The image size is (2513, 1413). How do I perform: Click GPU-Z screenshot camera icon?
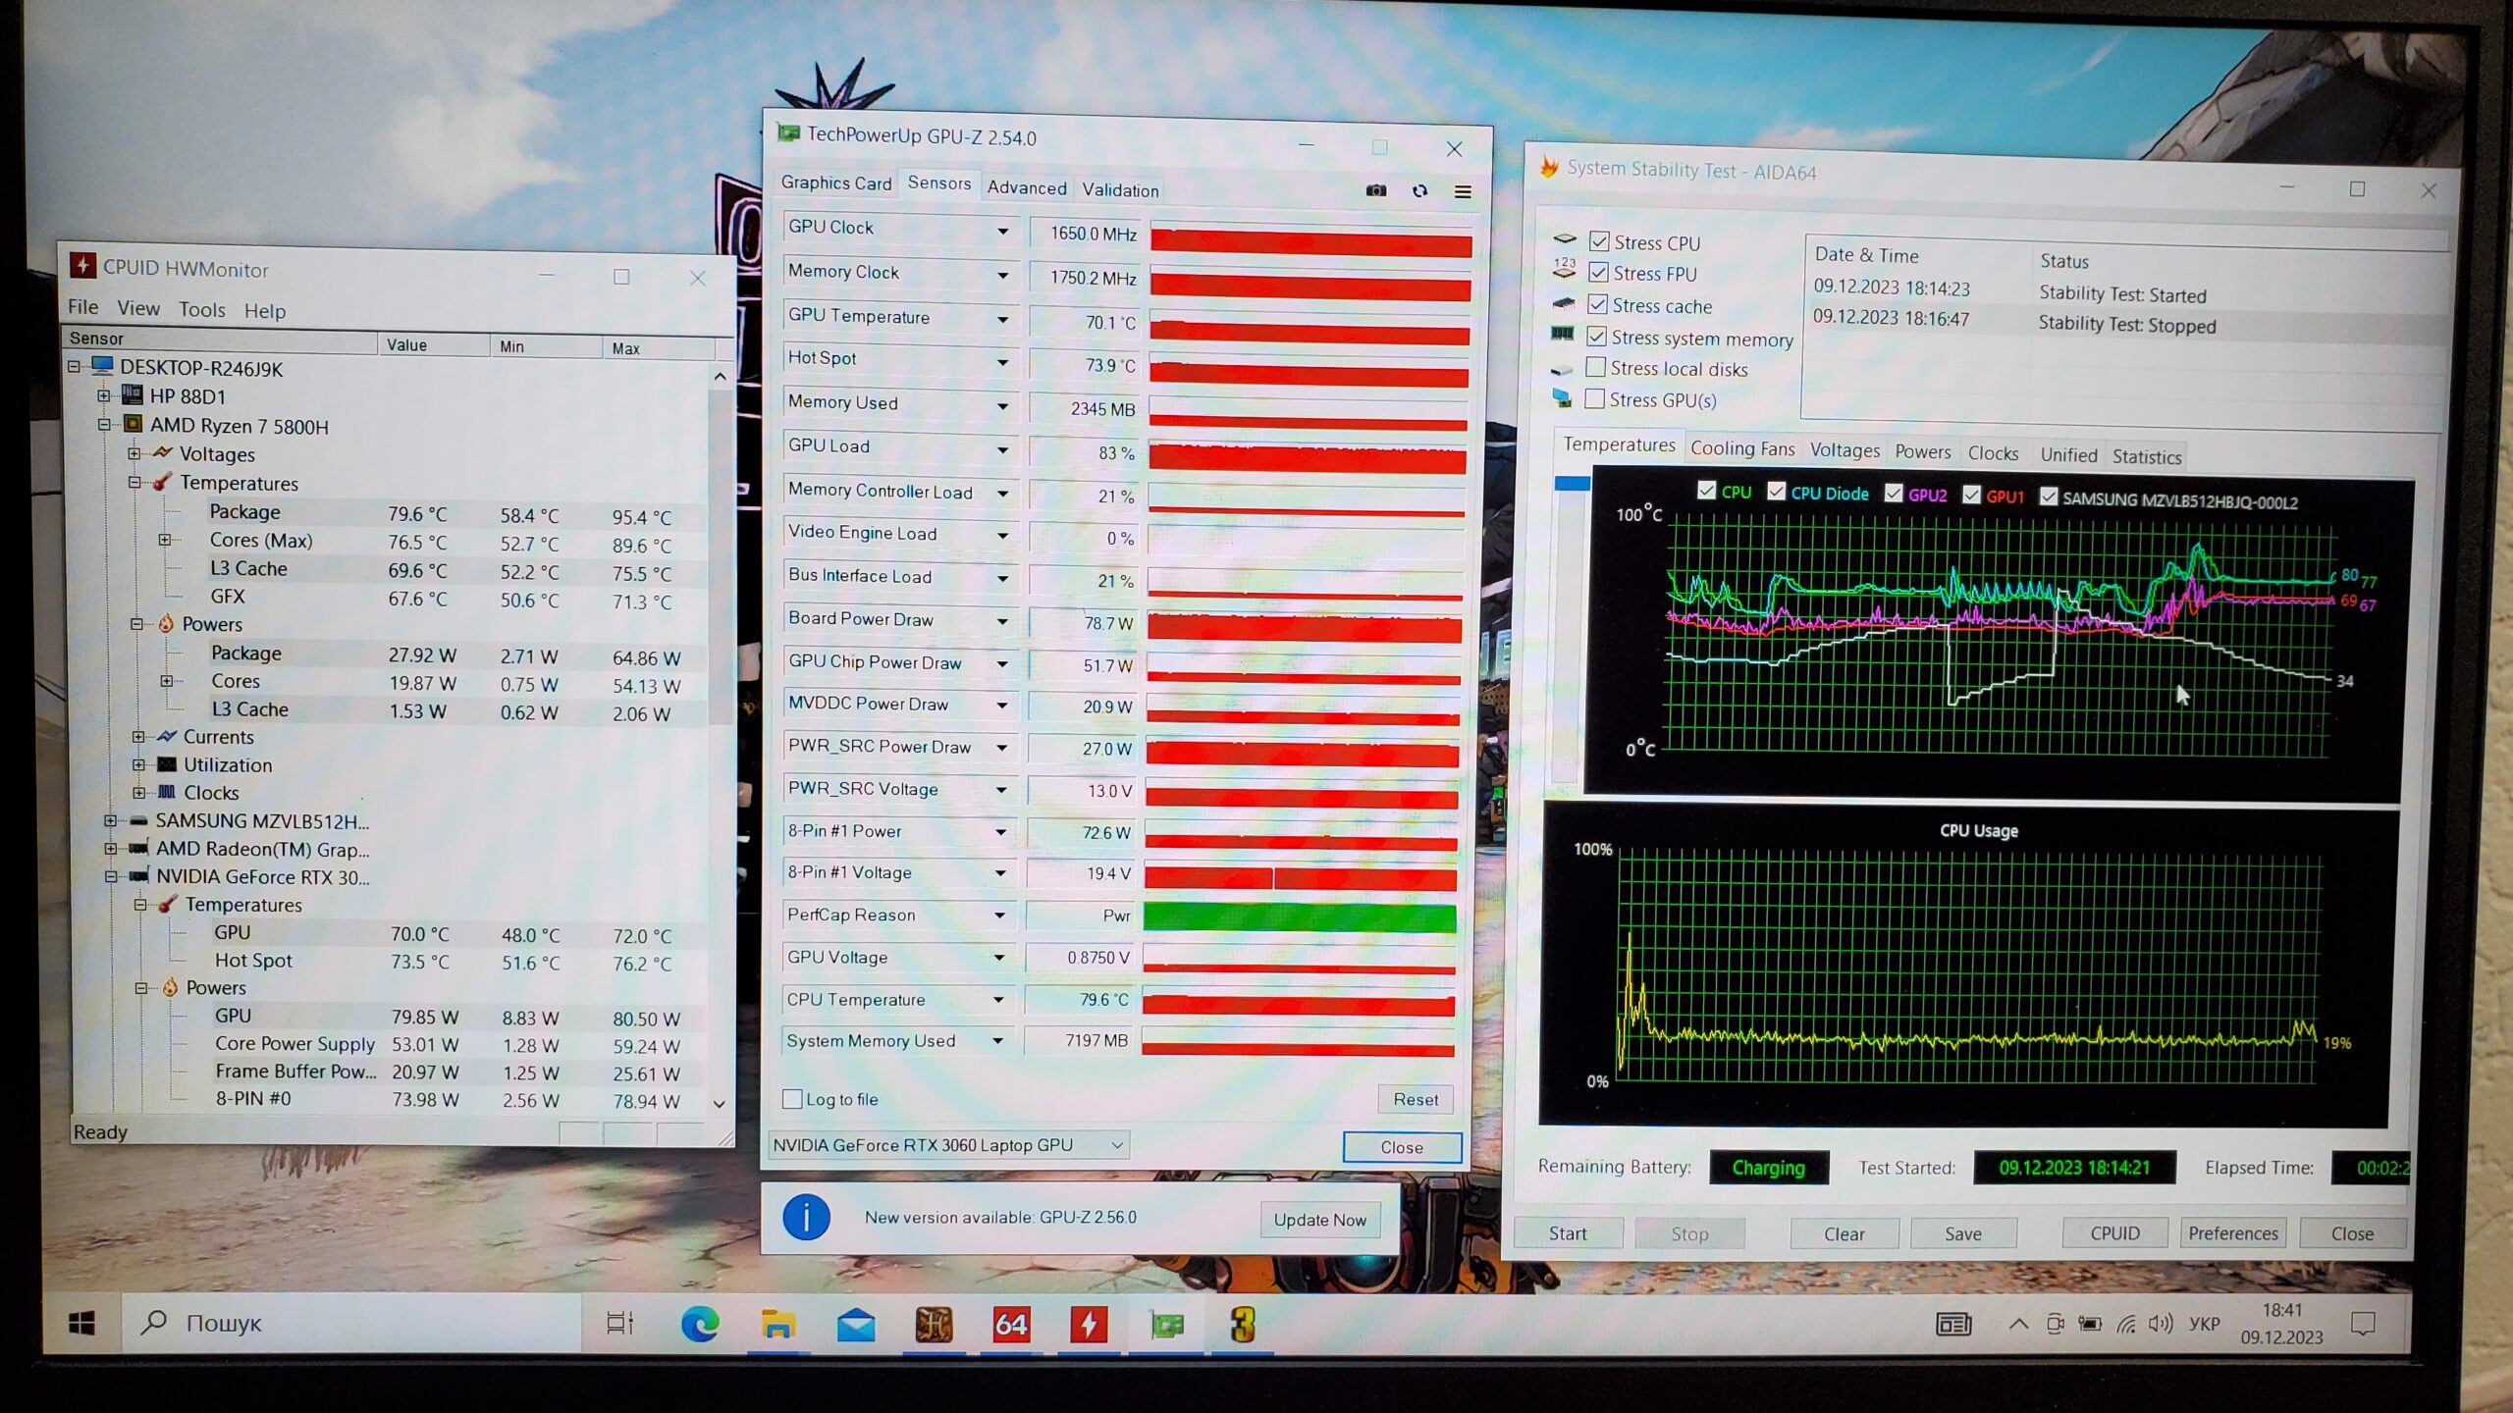coord(1376,190)
